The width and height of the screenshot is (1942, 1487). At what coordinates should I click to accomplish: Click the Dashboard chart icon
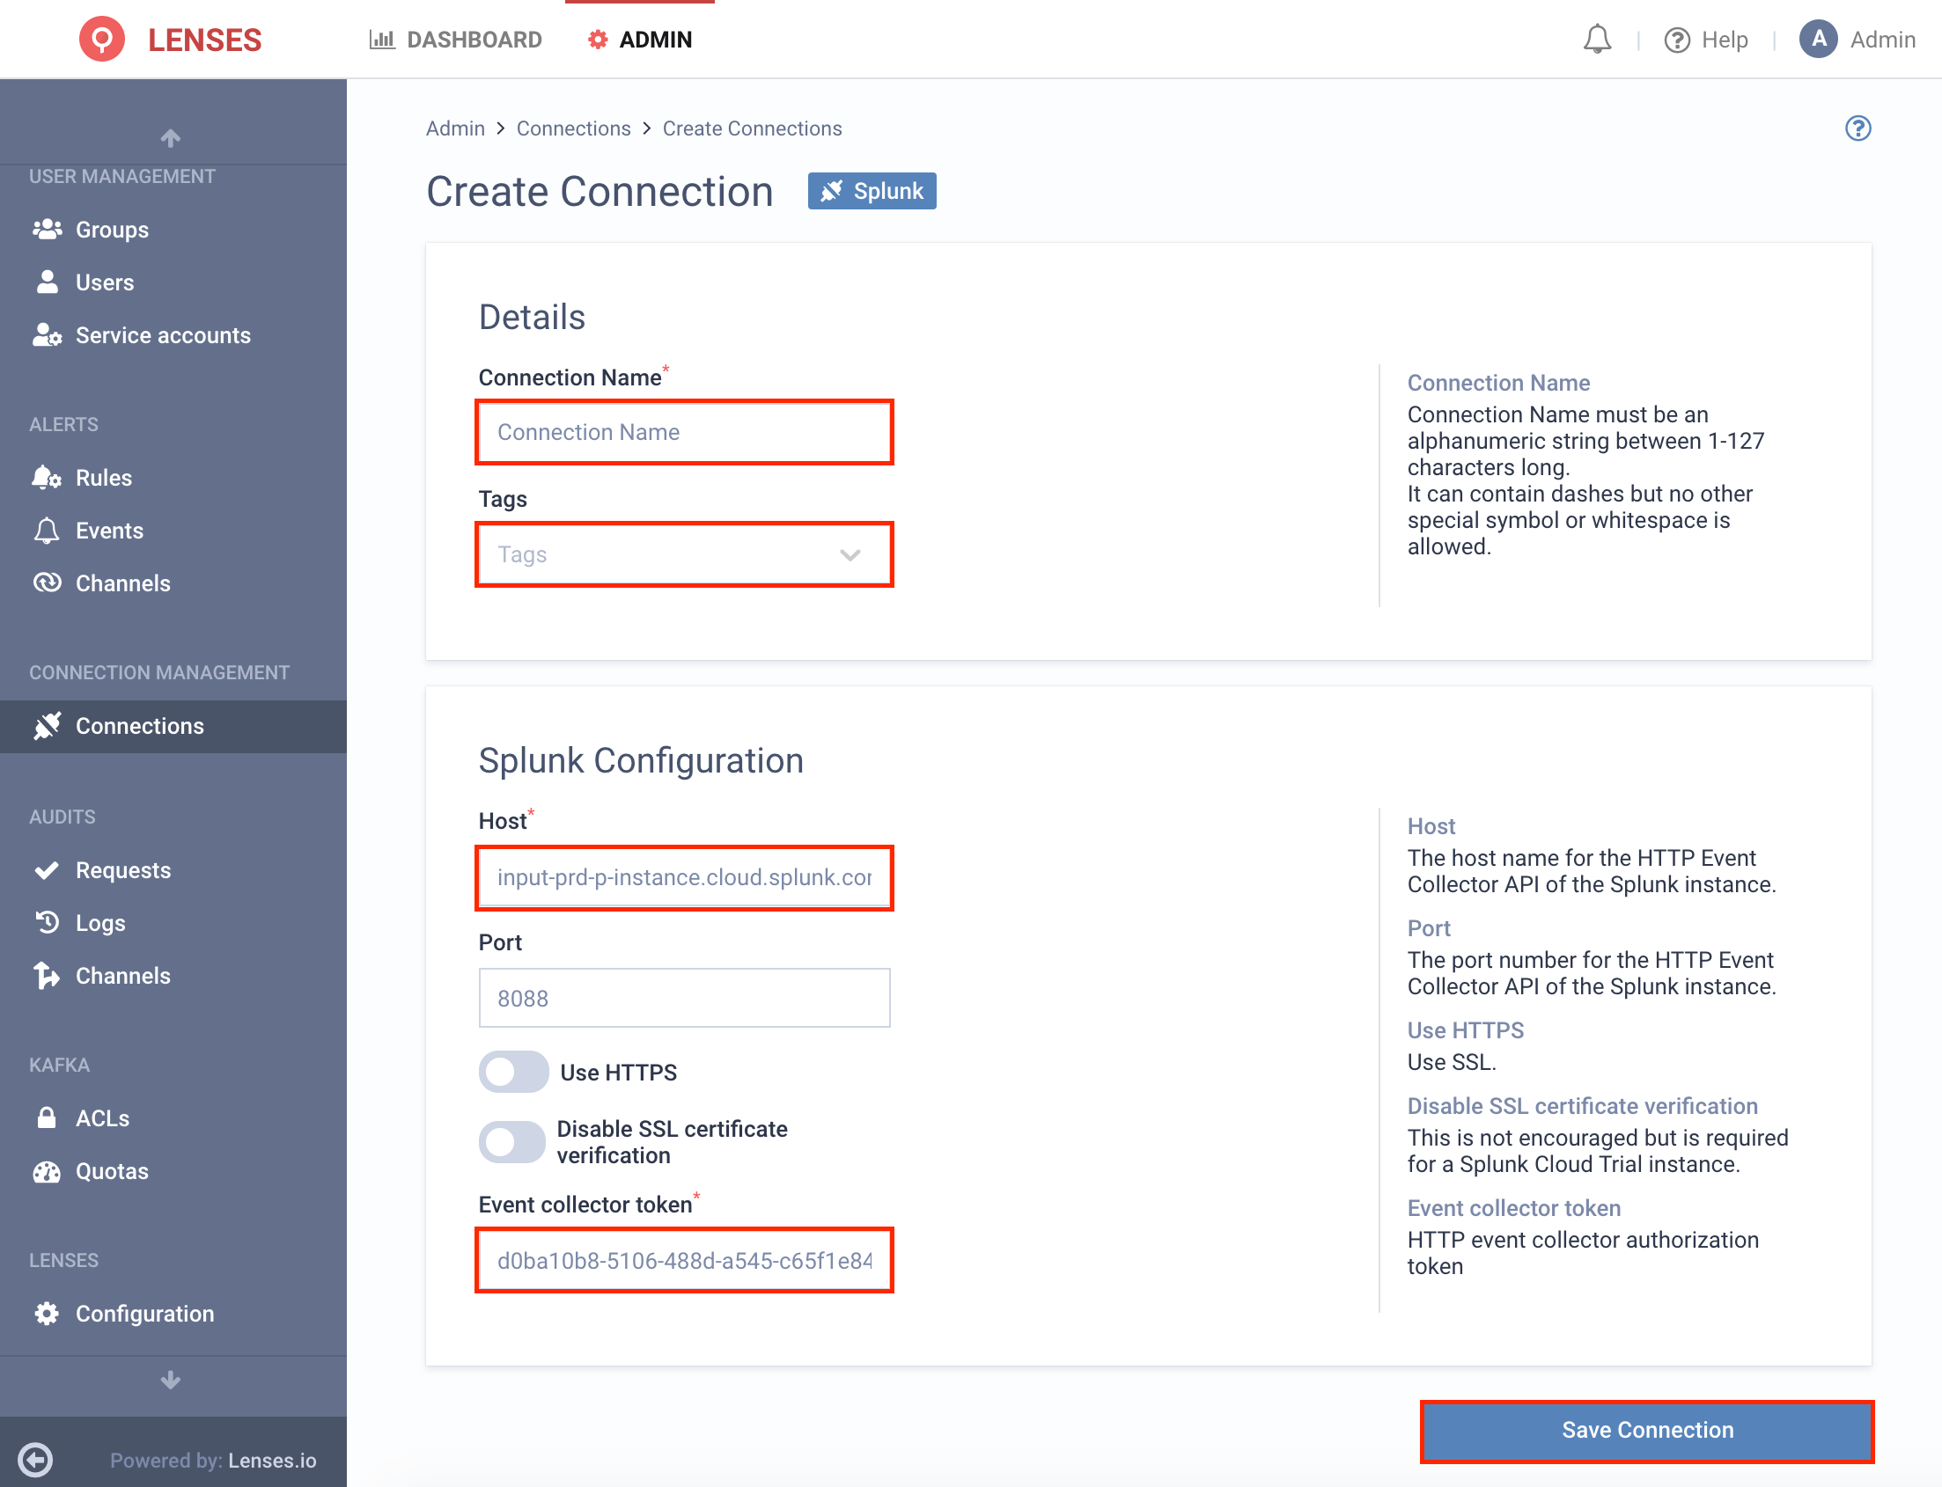(382, 40)
